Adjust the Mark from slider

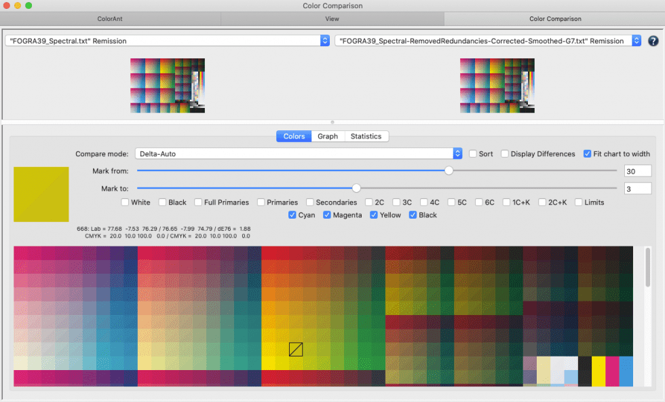[448, 170]
